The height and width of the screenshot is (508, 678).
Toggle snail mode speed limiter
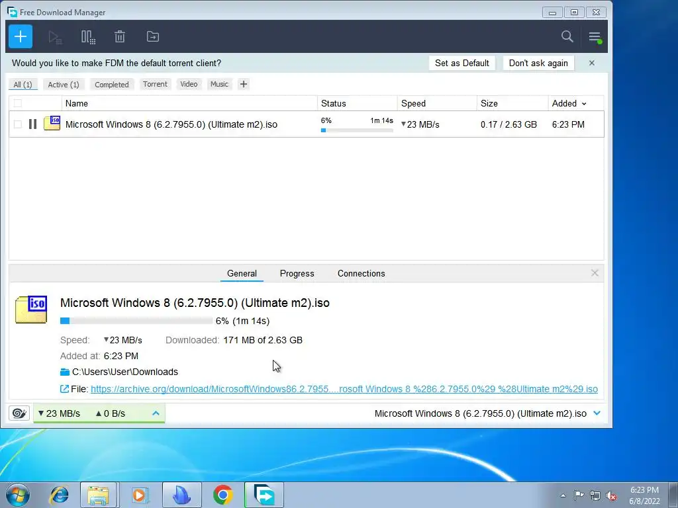point(19,413)
